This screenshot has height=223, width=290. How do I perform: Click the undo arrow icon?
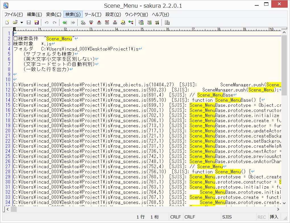point(47,22)
